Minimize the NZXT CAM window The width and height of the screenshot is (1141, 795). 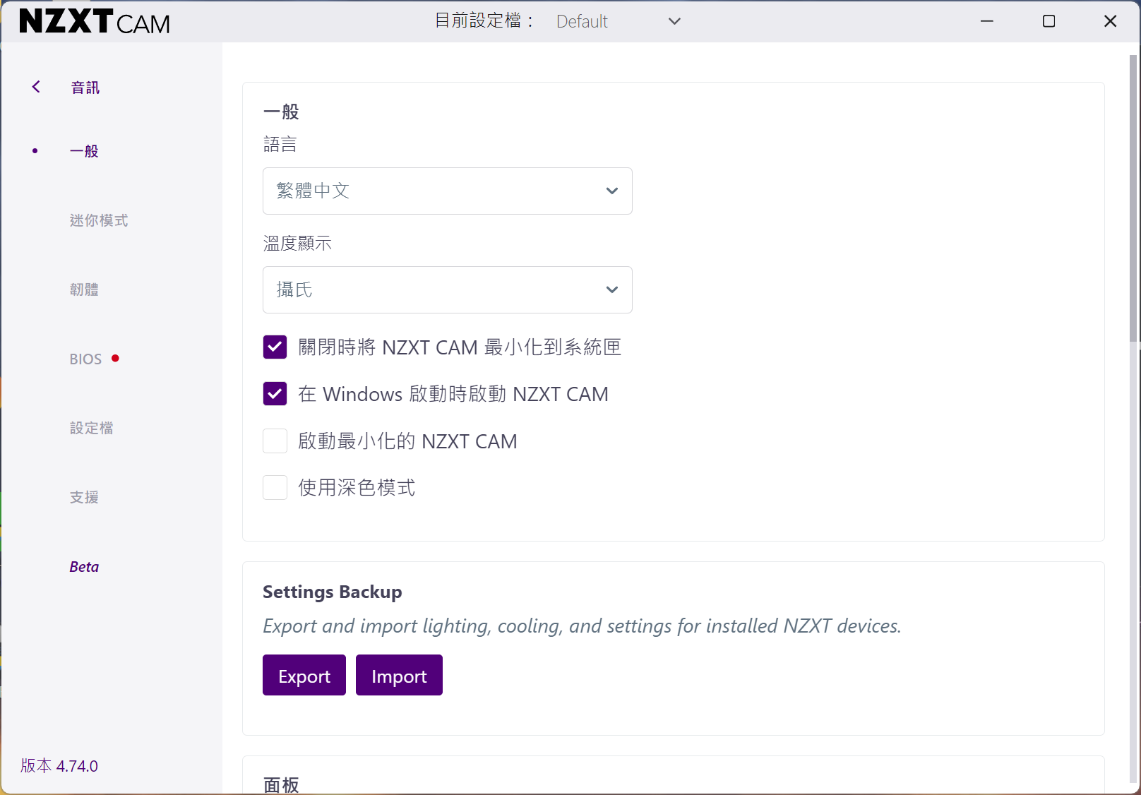pyautogui.click(x=987, y=21)
